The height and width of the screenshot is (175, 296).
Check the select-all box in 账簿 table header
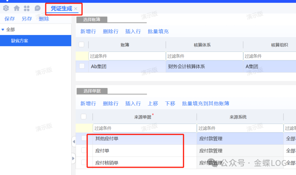tap(81, 45)
